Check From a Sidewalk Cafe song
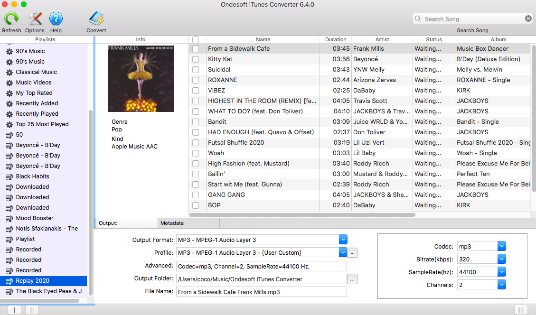 [196, 49]
